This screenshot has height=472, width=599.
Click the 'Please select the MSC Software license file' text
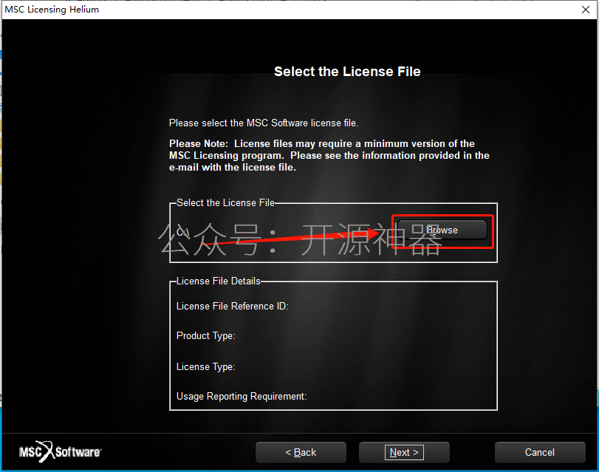[264, 123]
